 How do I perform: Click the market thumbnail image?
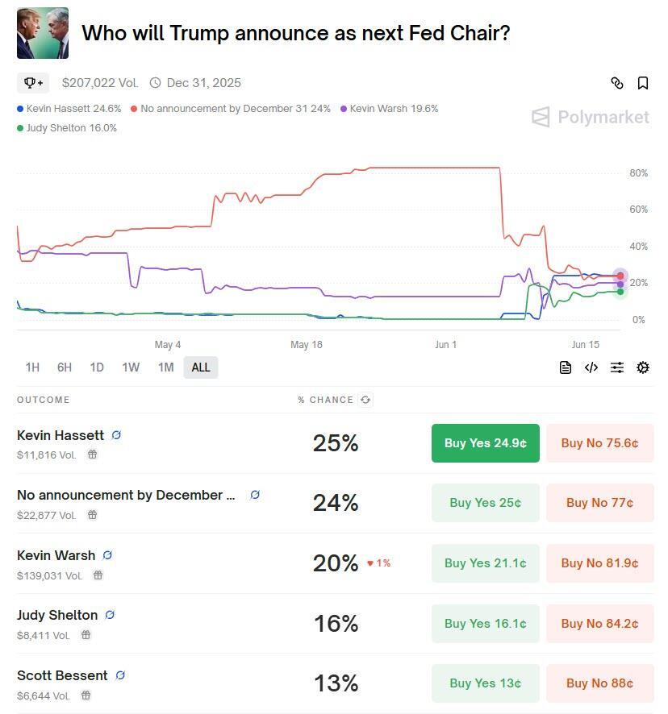tap(43, 34)
